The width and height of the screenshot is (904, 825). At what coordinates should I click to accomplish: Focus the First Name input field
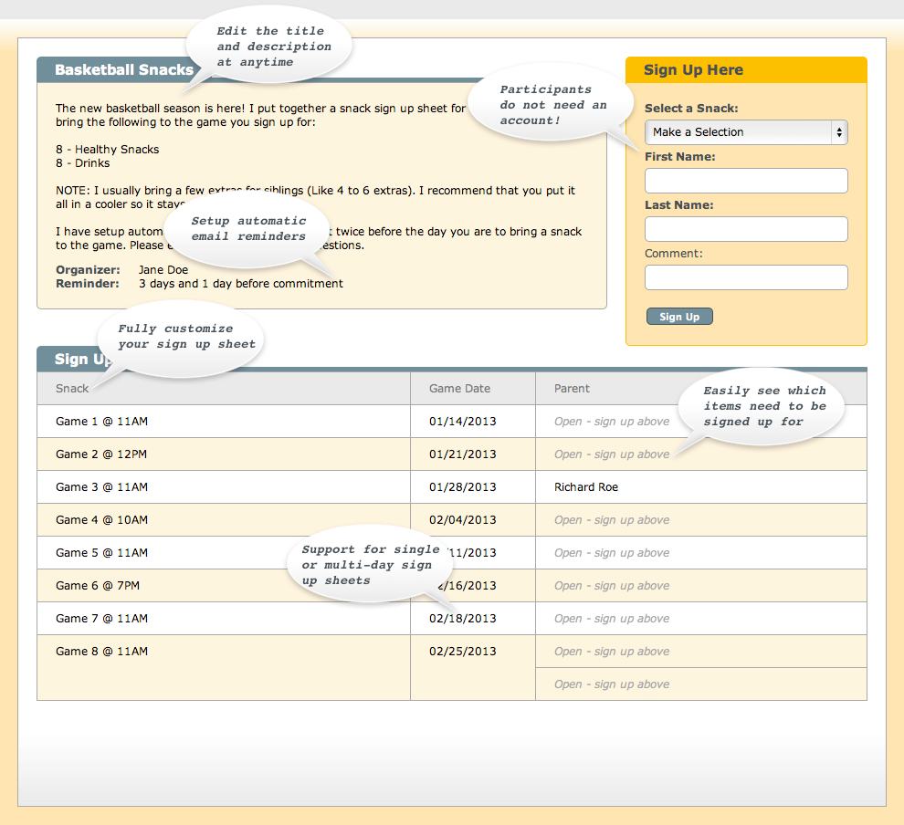click(x=746, y=181)
